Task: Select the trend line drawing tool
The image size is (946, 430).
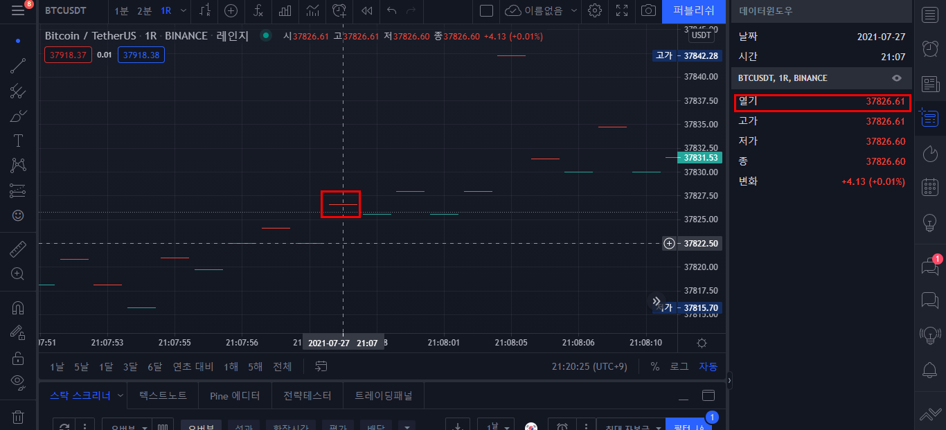Action: click(18, 66)
